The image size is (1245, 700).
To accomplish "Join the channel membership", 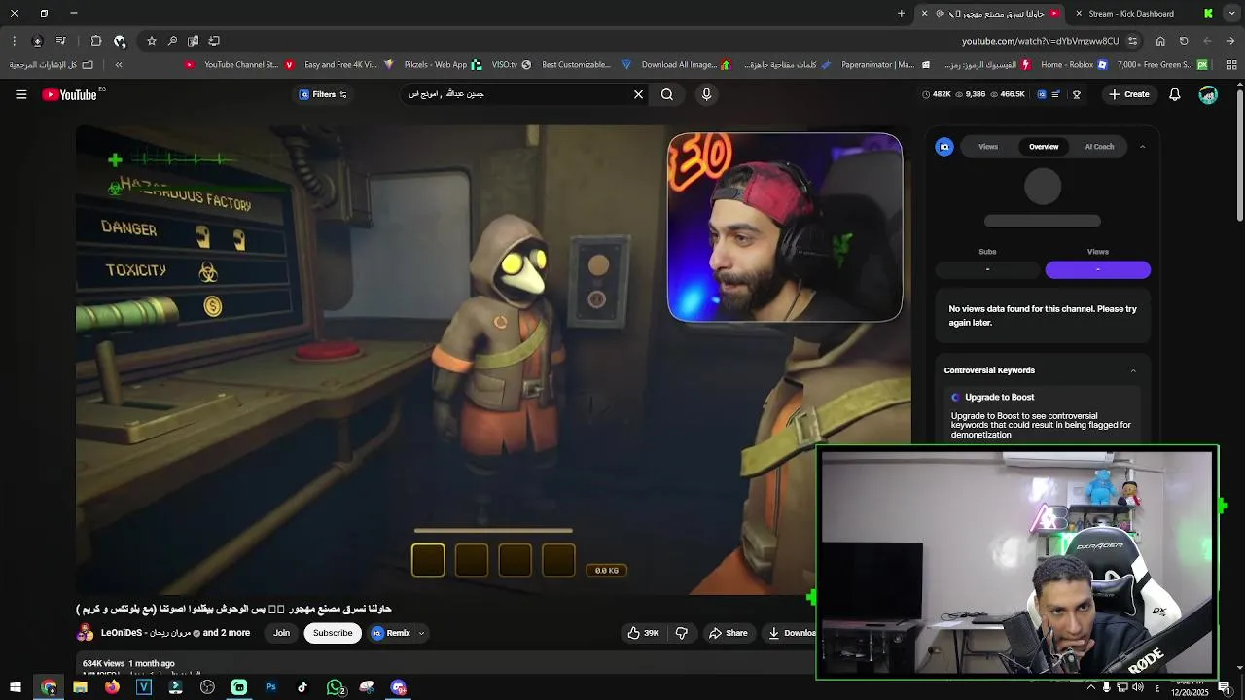I will pos(281,633).
